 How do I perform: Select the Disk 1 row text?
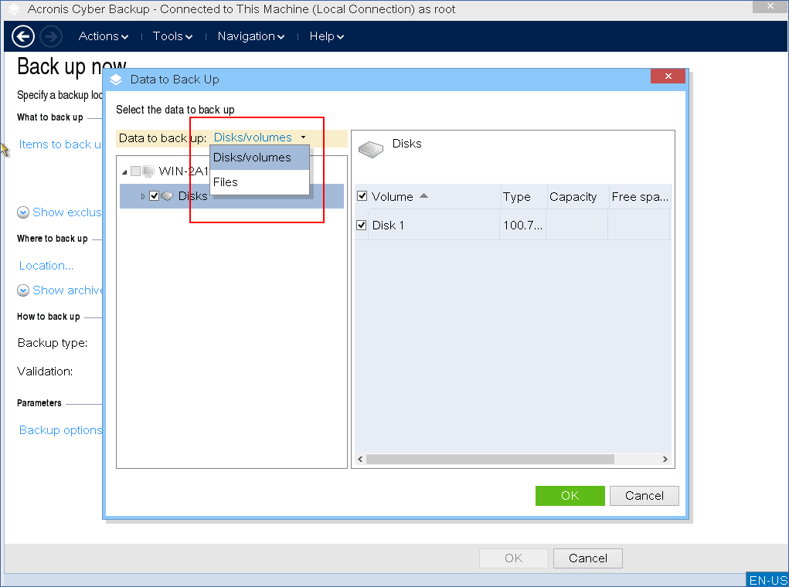[x=388, y=226]
